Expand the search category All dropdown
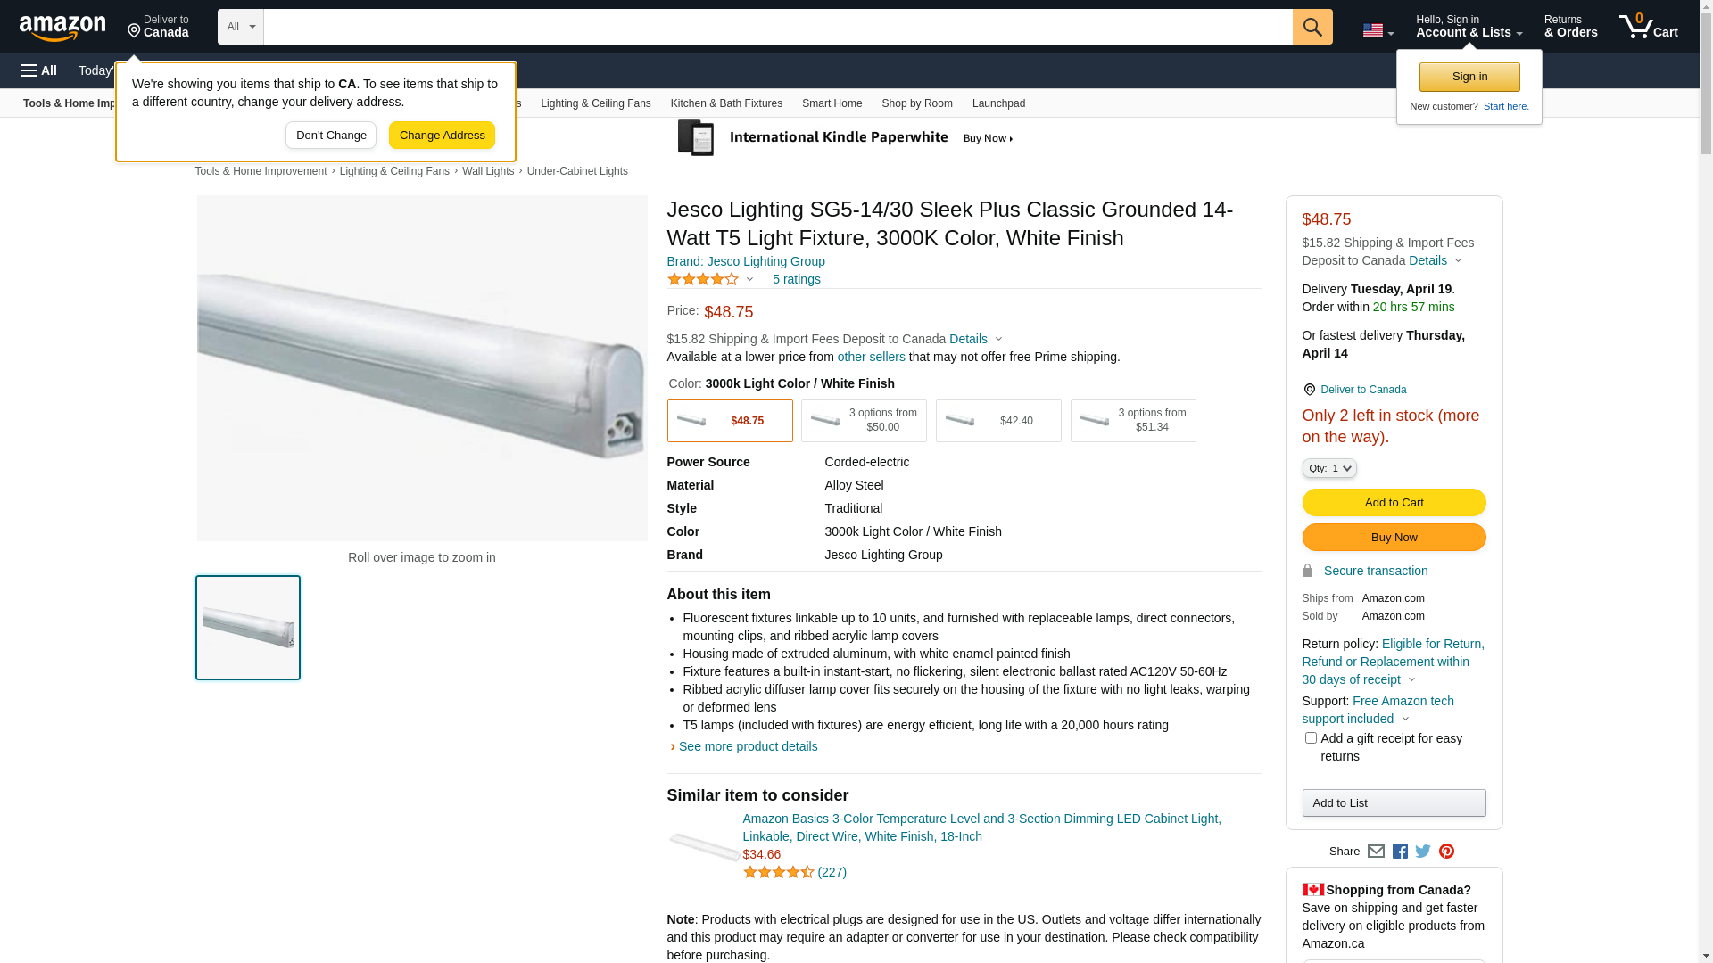The image size is (1713, 963). pos(240,27)
